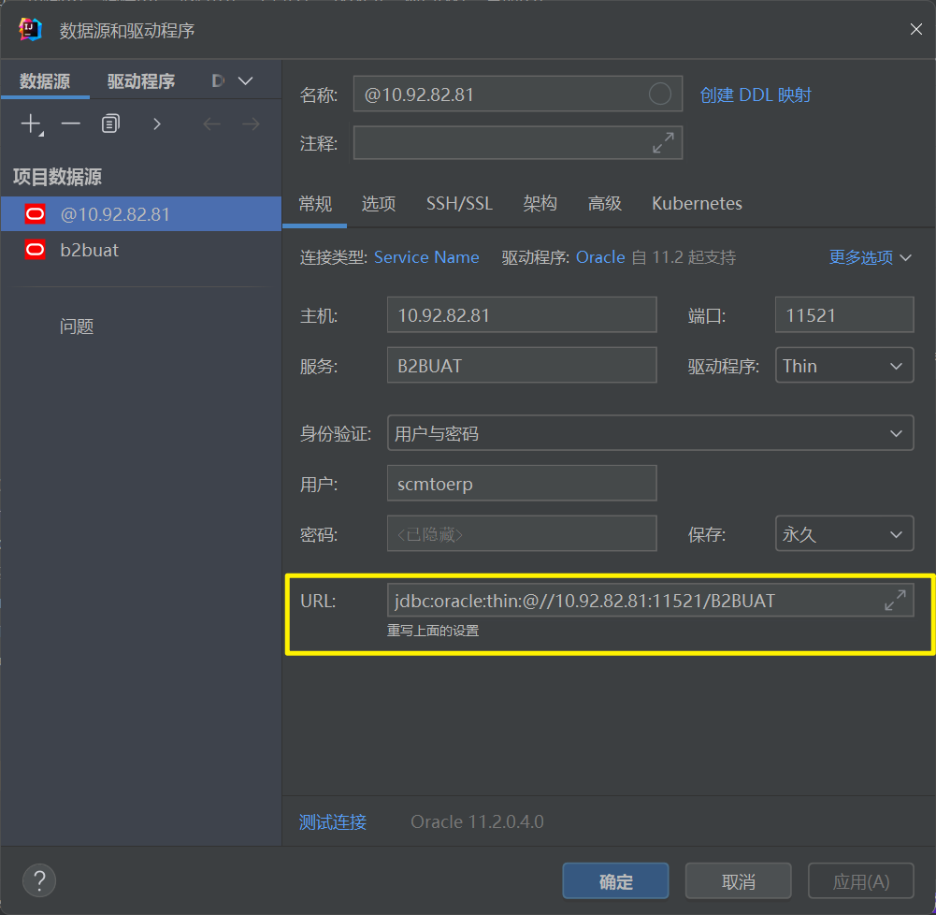
Task: Open the driver Thin dropdown
Action: click(844, 366)
